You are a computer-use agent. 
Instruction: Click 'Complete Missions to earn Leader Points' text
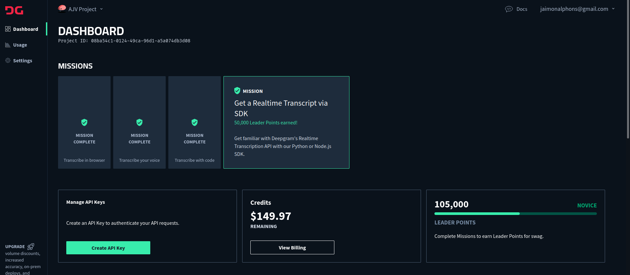point(489,236)
